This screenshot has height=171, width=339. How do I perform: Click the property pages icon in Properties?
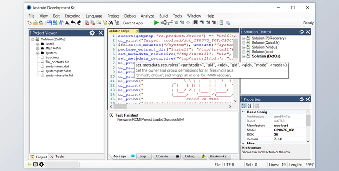point(257,106)
